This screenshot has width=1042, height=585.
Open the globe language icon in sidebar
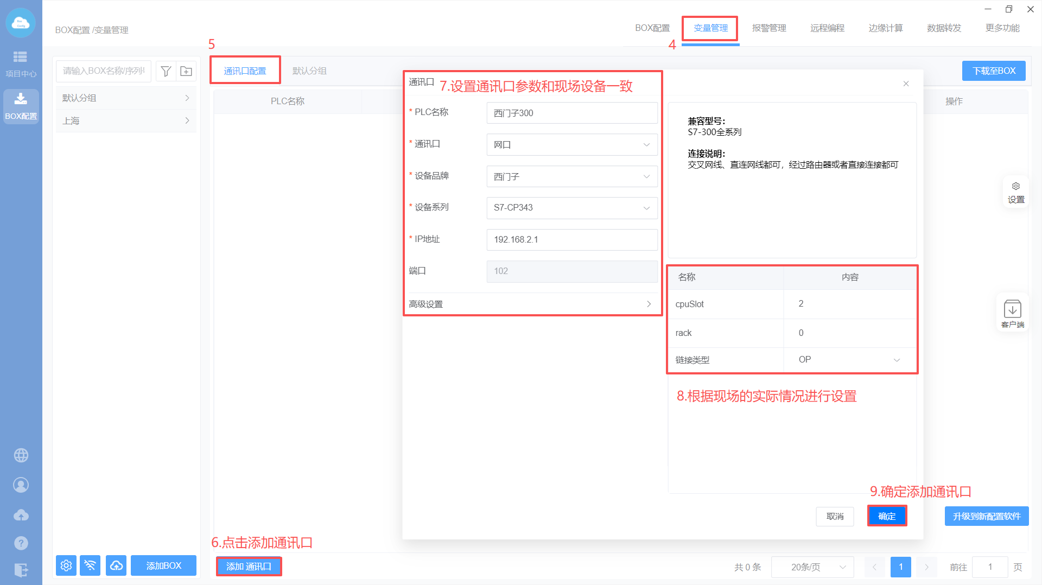coord(21,455)
